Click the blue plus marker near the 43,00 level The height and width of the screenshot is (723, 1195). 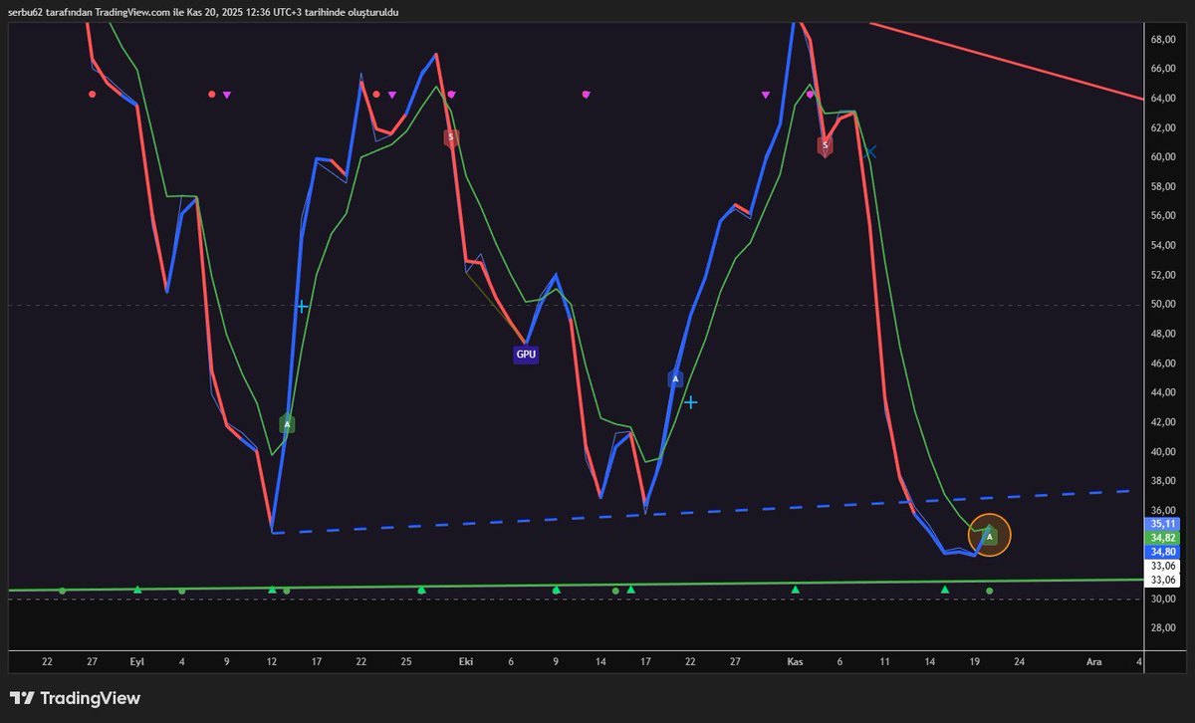(690, 402)
